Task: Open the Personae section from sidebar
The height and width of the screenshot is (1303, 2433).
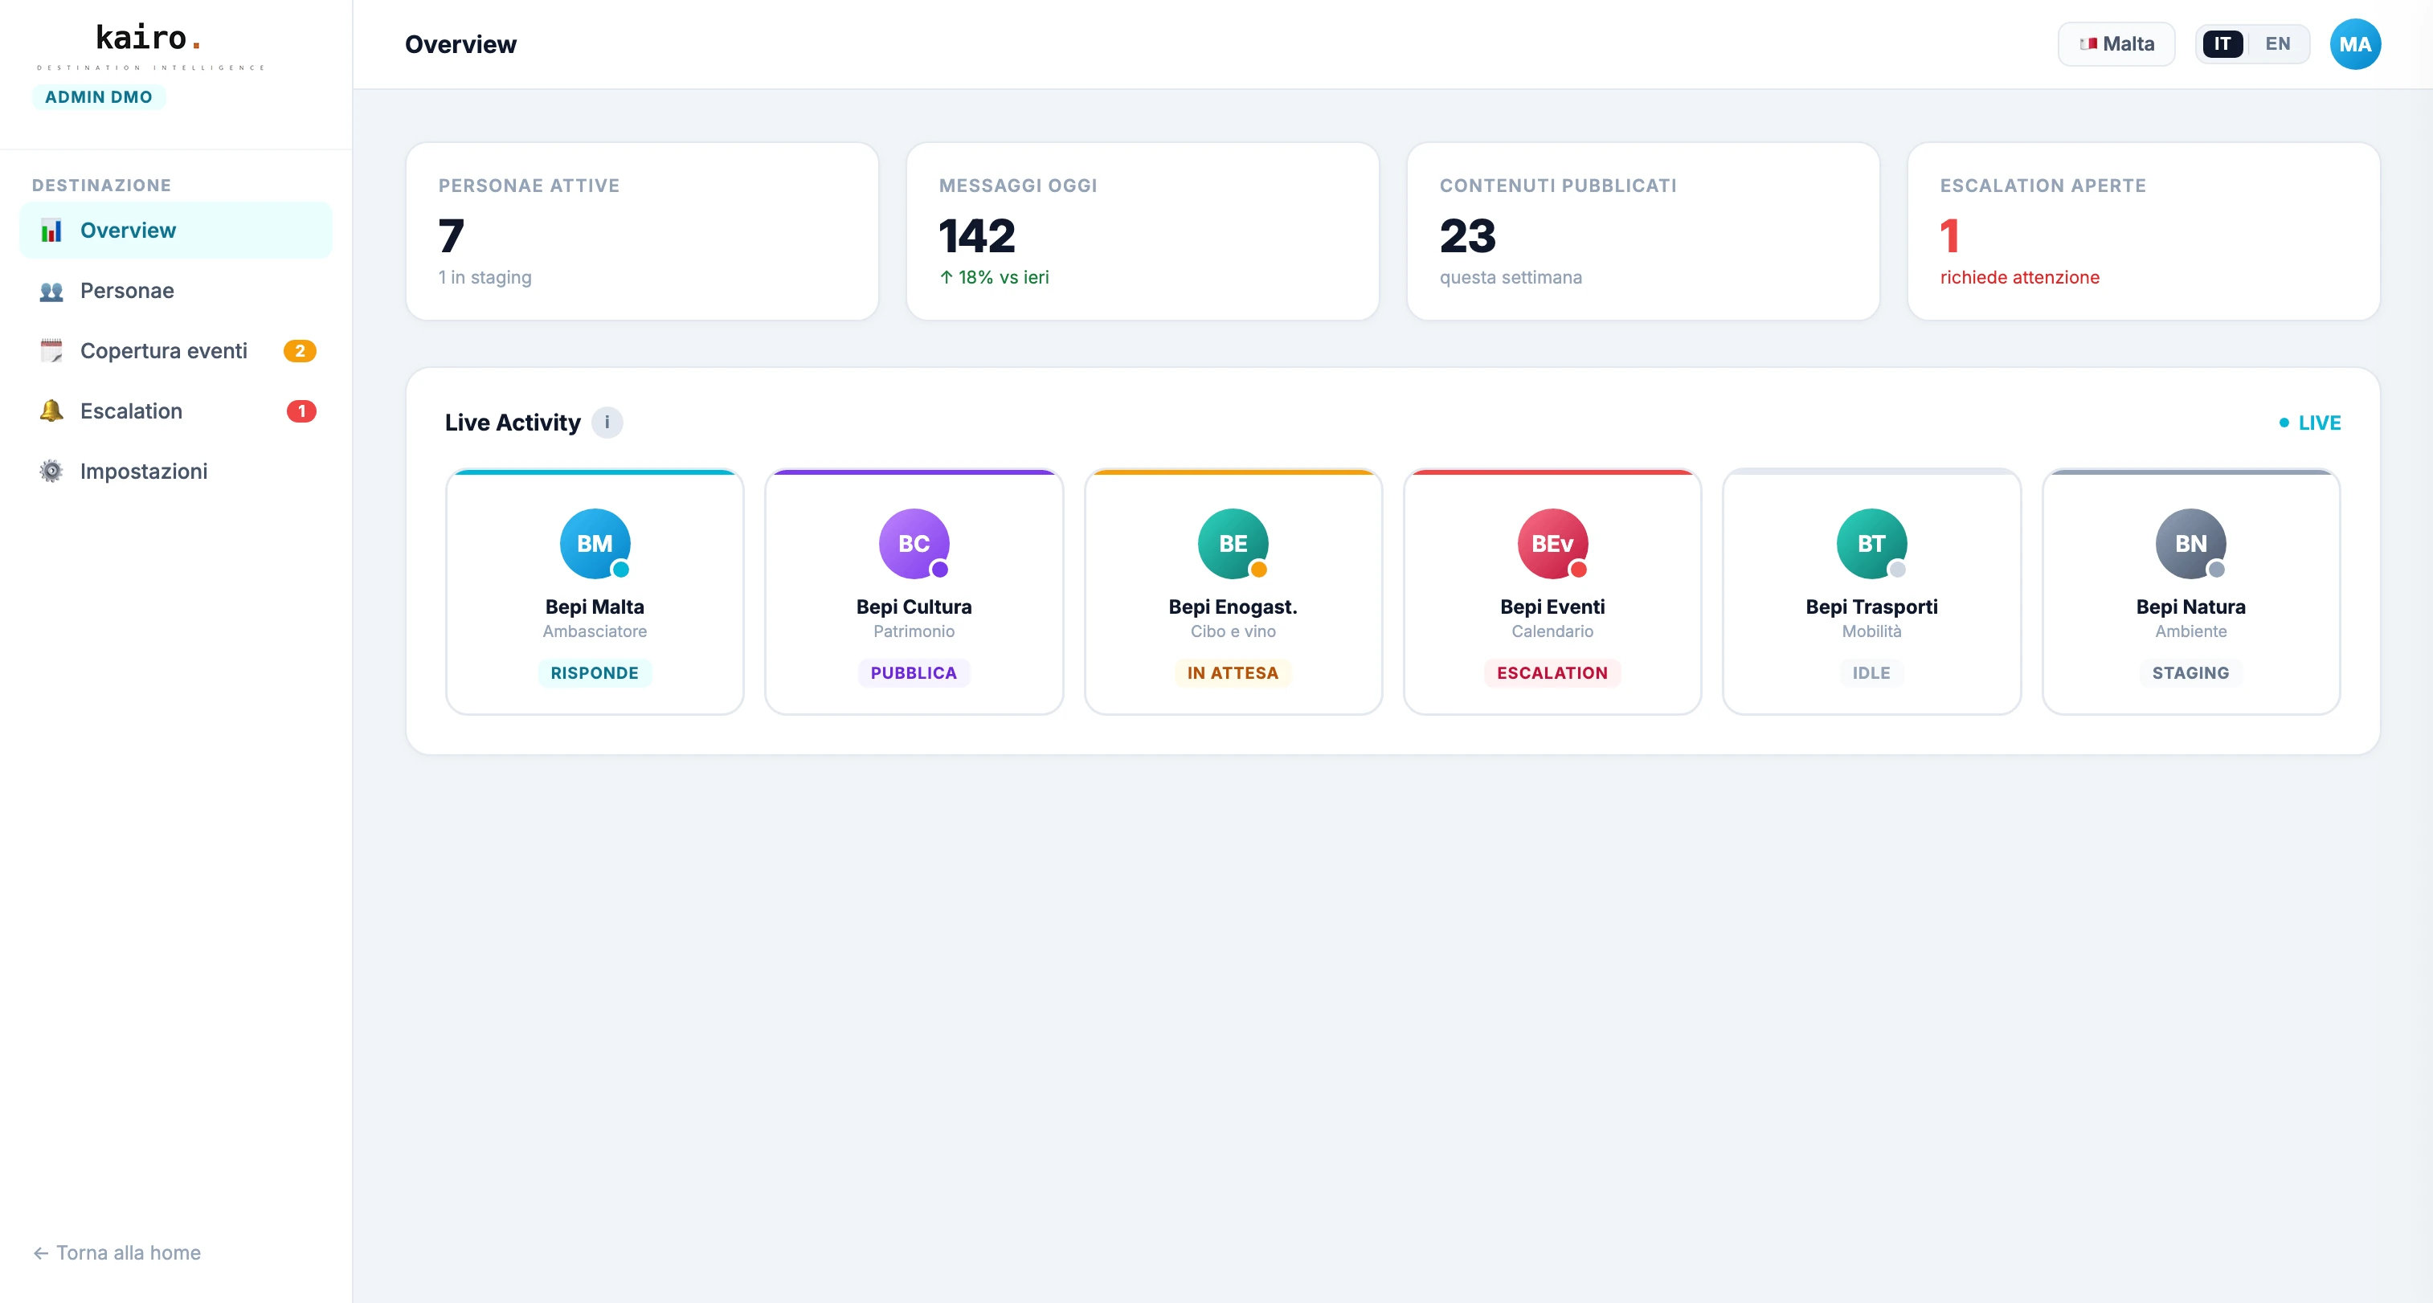Action: (x=127, y=291)
